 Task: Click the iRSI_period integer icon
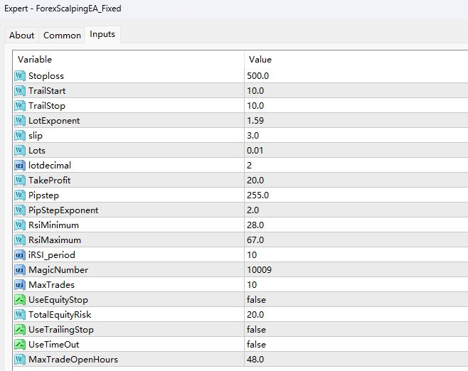pos(20,254)
